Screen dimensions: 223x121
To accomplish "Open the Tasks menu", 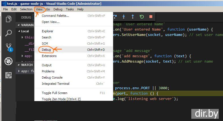I will pyautogui.click(x=70, y=9).
